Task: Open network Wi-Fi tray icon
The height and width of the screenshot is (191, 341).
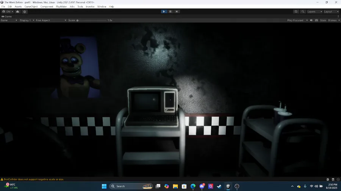Action: pyautogui.click(x=311, y=186)
